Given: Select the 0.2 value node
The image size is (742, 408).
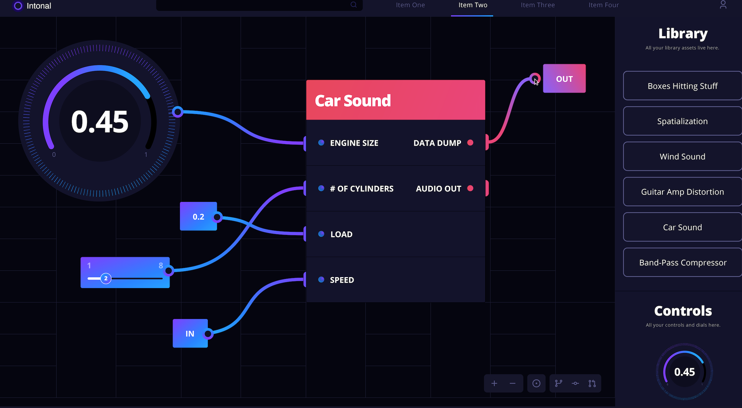Looking at the screenshot, I should pos(198,217).
